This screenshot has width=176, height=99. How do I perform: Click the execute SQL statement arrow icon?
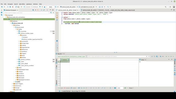(57, 13)
